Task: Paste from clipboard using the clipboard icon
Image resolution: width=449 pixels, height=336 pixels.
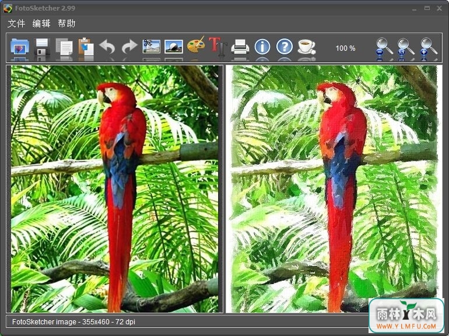Action: click(86, 47)
